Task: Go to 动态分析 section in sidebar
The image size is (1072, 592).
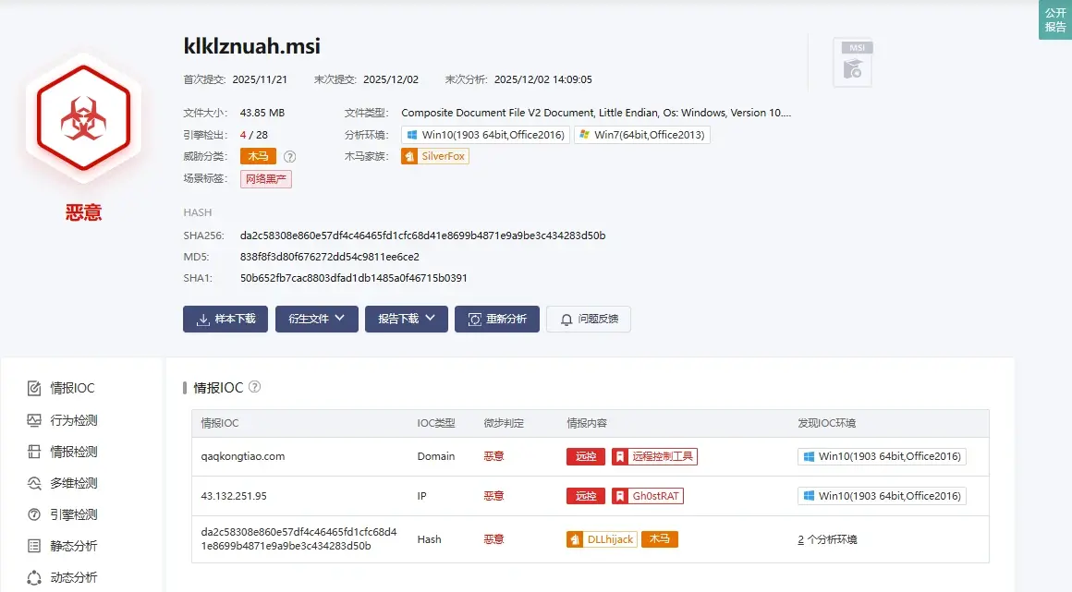Action: (74, 577)
